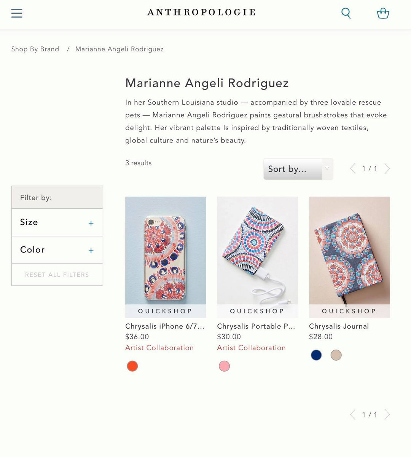Viewport: 411px width, 457px height.
Task: Click bottom pagination next arrow
Action: (387, 414)
